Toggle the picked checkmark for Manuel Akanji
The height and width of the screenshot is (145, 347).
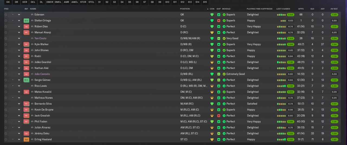6,32
